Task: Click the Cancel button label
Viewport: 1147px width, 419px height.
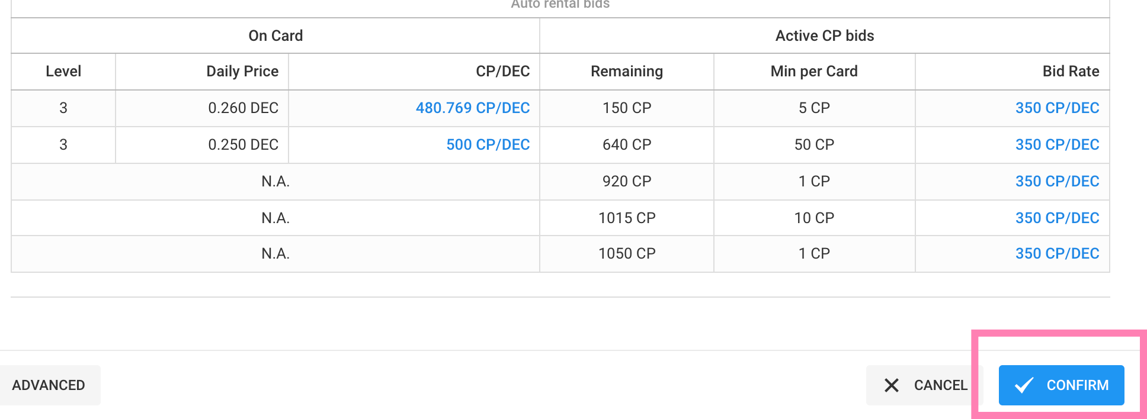Action: pyautogui.click(x=940, y=385)
